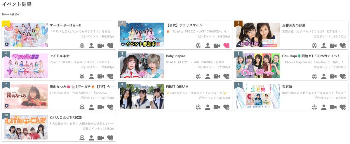This screenshot has width=350, height=144.
Task: Open the FIRST DREAM room title link
Action: [177, 87]
